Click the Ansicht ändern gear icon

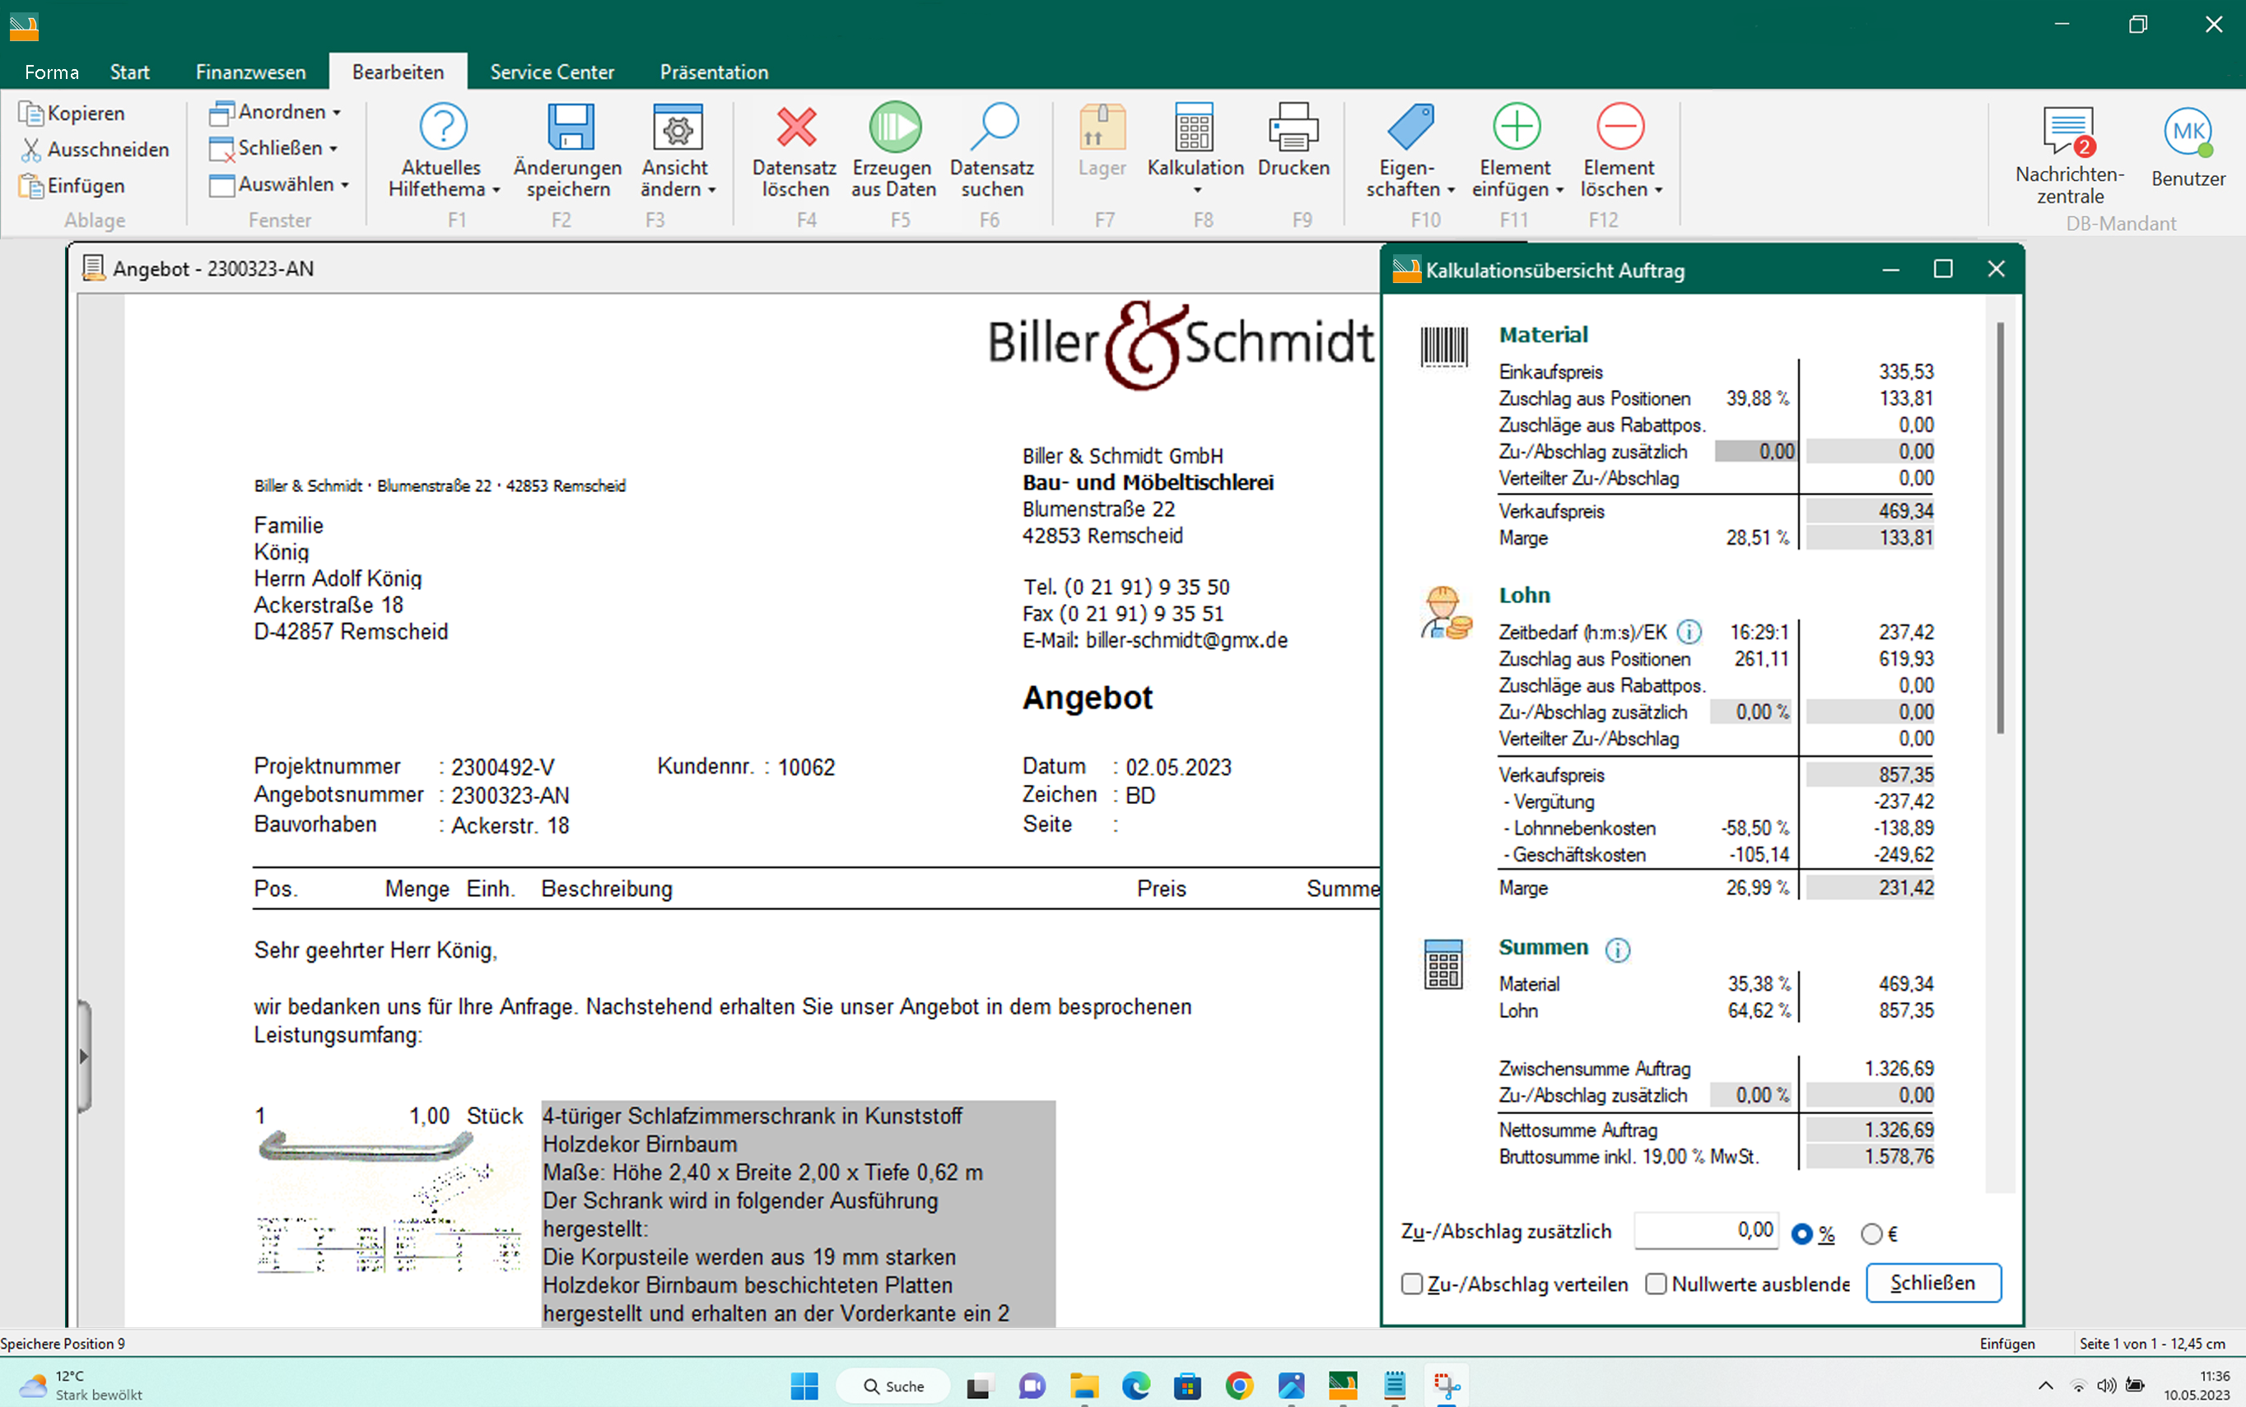(x=677, y=127)
